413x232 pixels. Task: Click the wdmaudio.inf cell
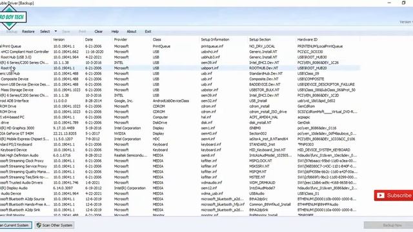click(211, 182)
